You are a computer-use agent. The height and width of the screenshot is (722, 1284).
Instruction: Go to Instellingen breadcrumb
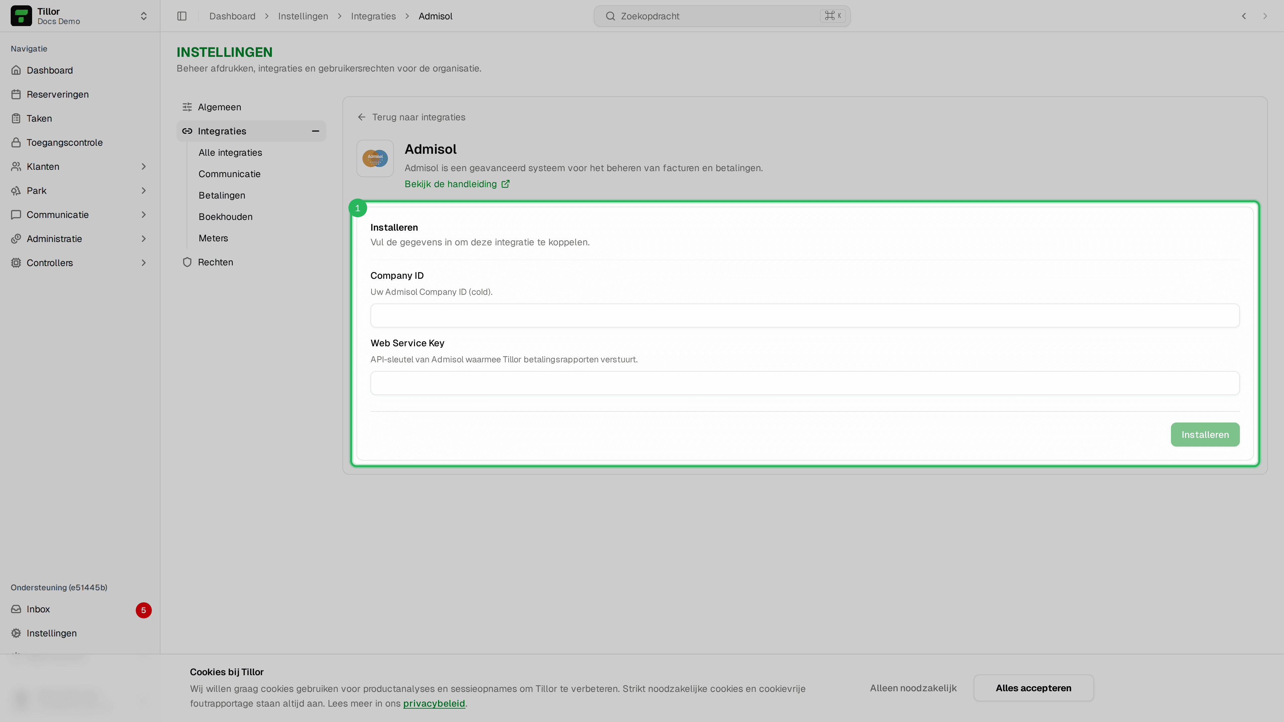coord(303,16)
